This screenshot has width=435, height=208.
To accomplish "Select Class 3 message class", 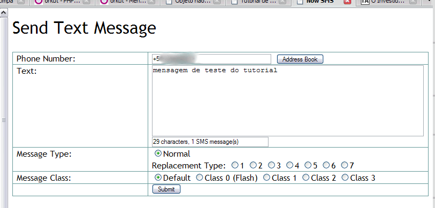I will pos(345,178).
